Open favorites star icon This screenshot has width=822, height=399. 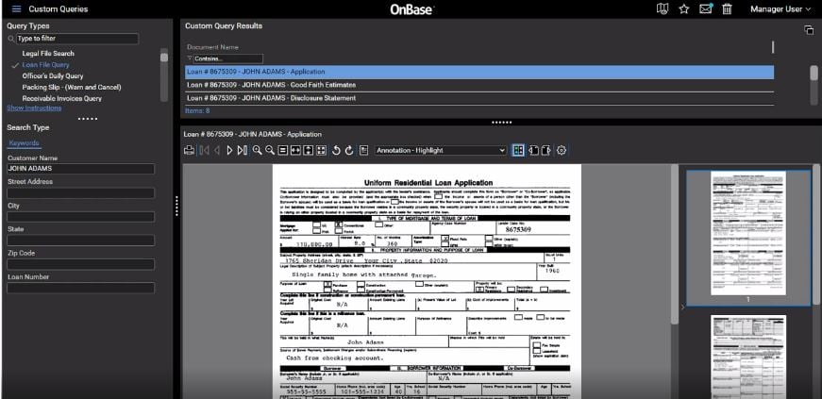pos(683,8)
